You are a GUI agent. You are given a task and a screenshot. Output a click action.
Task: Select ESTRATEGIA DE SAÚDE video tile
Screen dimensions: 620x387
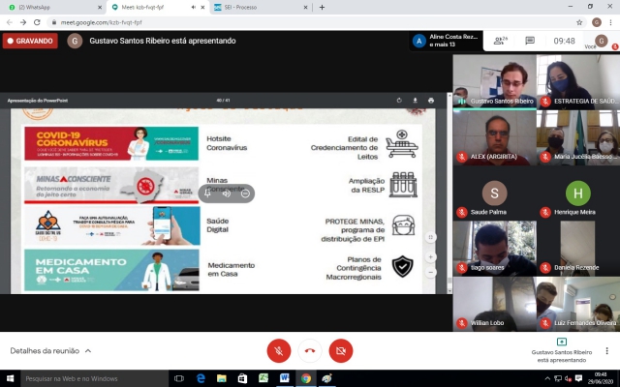pyautogui.click(x=578, y=81)
